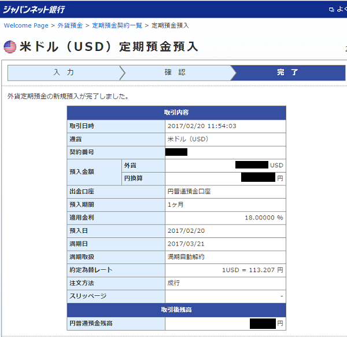Click the US flag icon beside title
Image resolution: width=347 pixels, height=337 pixels.
pos(10,47)
